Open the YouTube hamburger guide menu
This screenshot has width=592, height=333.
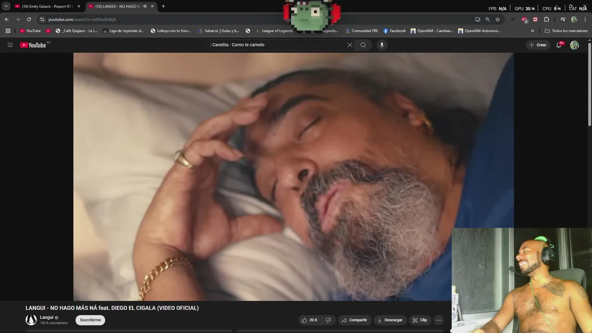(x=10, y=45)
